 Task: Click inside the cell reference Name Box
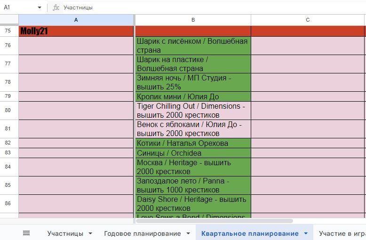click(x=19, y=8)
